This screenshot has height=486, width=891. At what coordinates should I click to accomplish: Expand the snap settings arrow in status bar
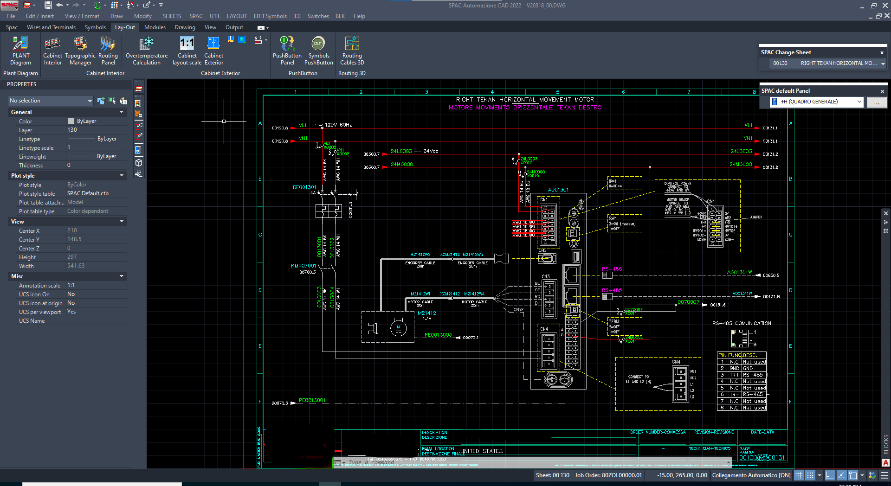pyautogui.click(x=819, y=475)
